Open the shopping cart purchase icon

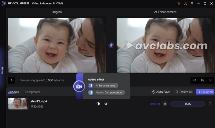tap(179, 3)
